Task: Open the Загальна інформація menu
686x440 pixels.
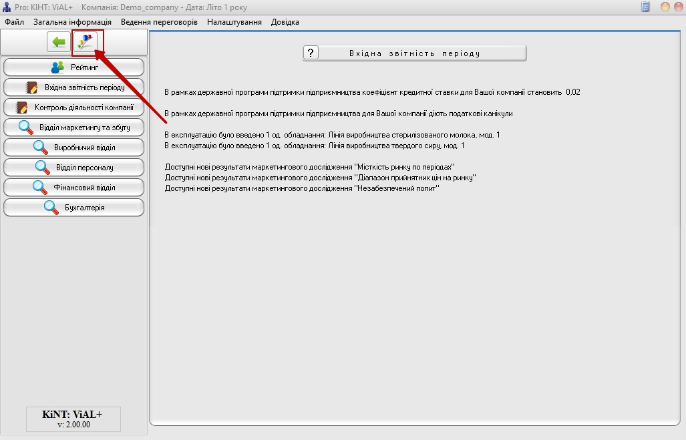Action: click(72, 22)
